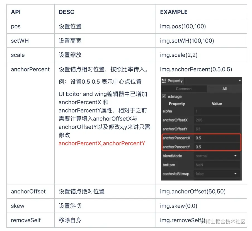Expand the cacheAsBitmap dropdown
Viewport: 252px width, 231px height.
(235, 174)
